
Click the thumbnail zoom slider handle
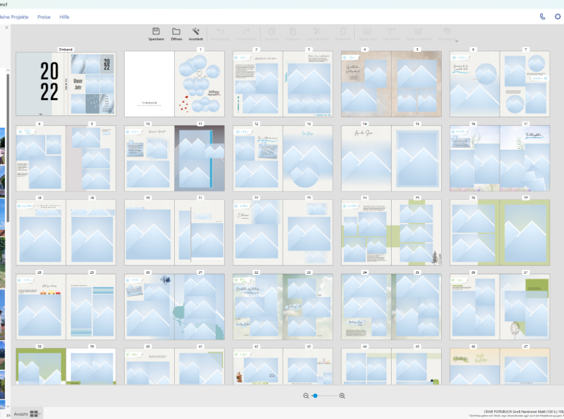(315, 396)
